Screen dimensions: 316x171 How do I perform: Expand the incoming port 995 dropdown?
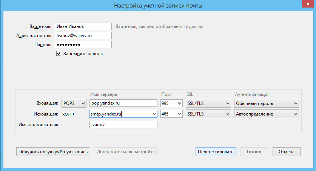(x=171, y=103)
